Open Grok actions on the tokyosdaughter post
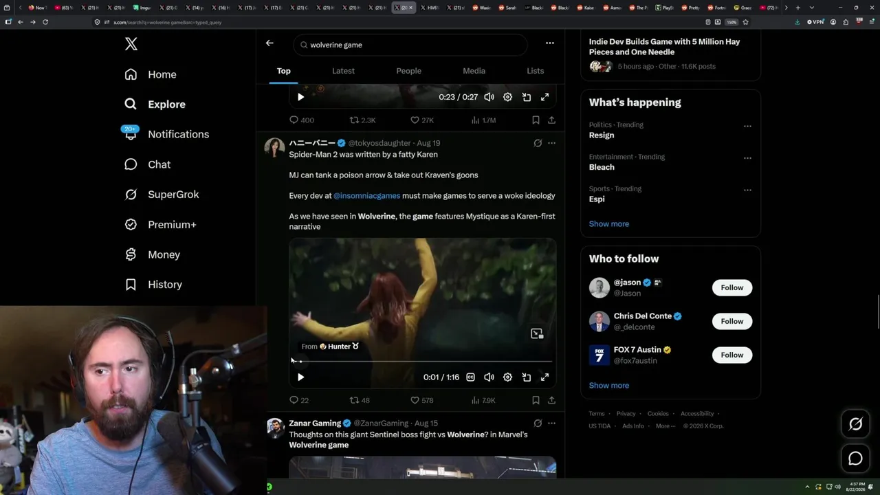880x495 pixels. tap(538, 143)
